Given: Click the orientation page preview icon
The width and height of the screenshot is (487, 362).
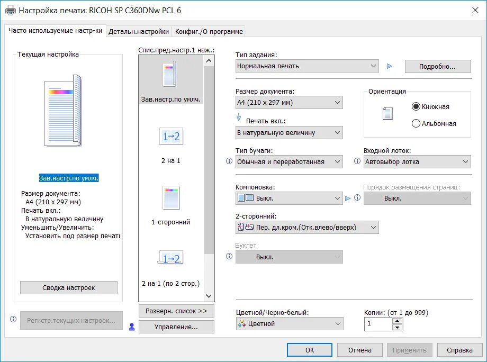Looking at the screenshot, I should 387,113.
